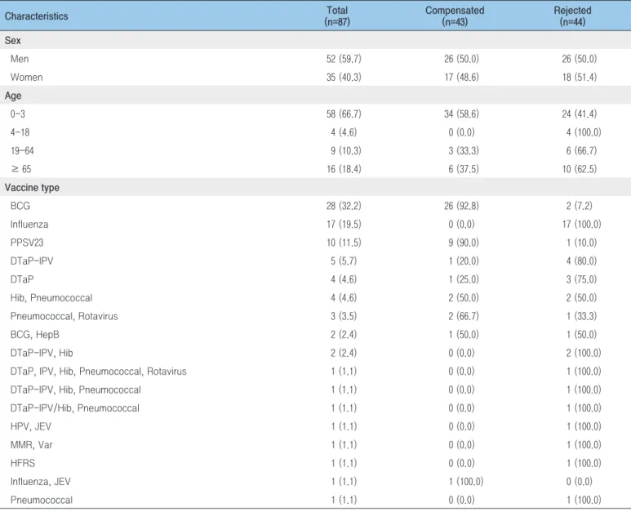
Task: Click the Sex section row
Action: 315,40
